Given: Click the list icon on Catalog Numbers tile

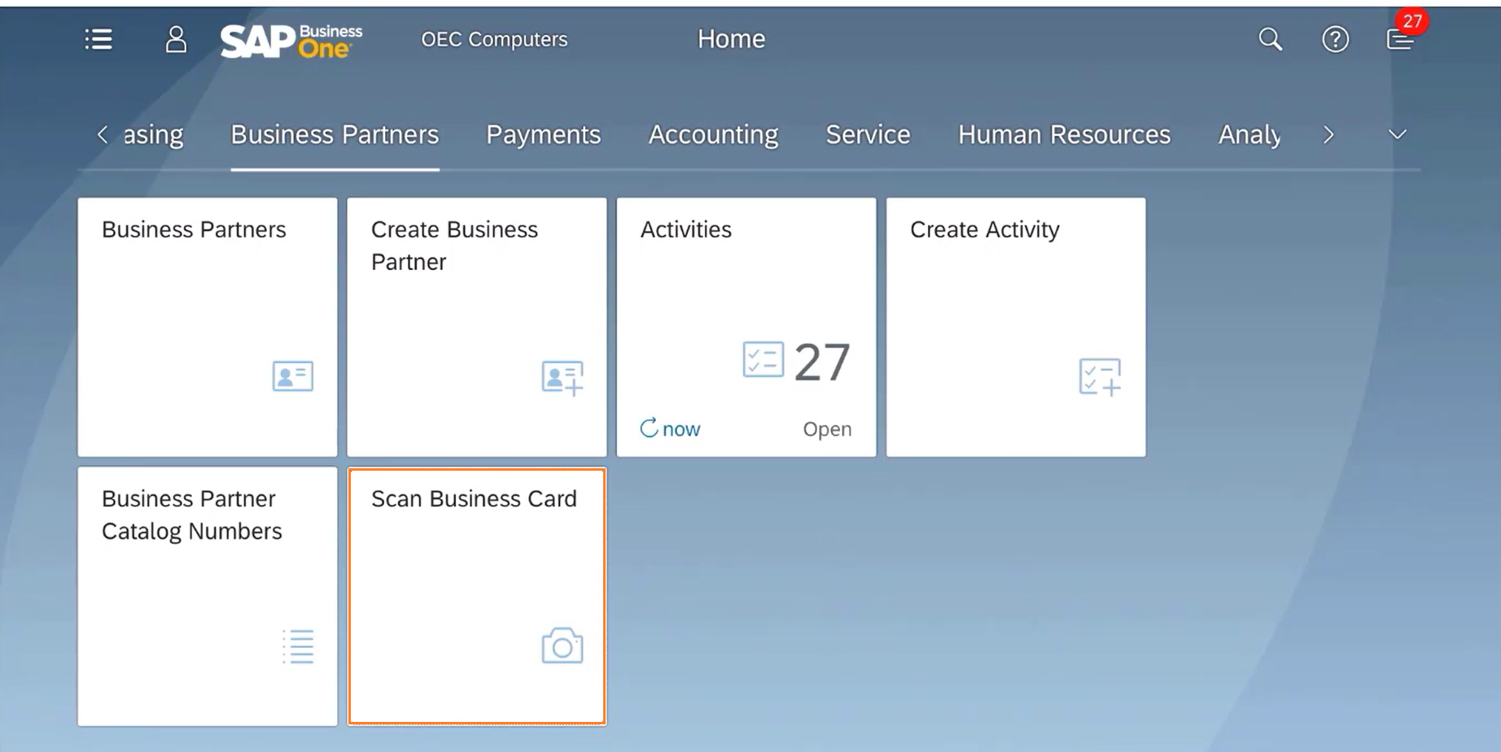Looking at the screenshot, I should tap(298, 646).
